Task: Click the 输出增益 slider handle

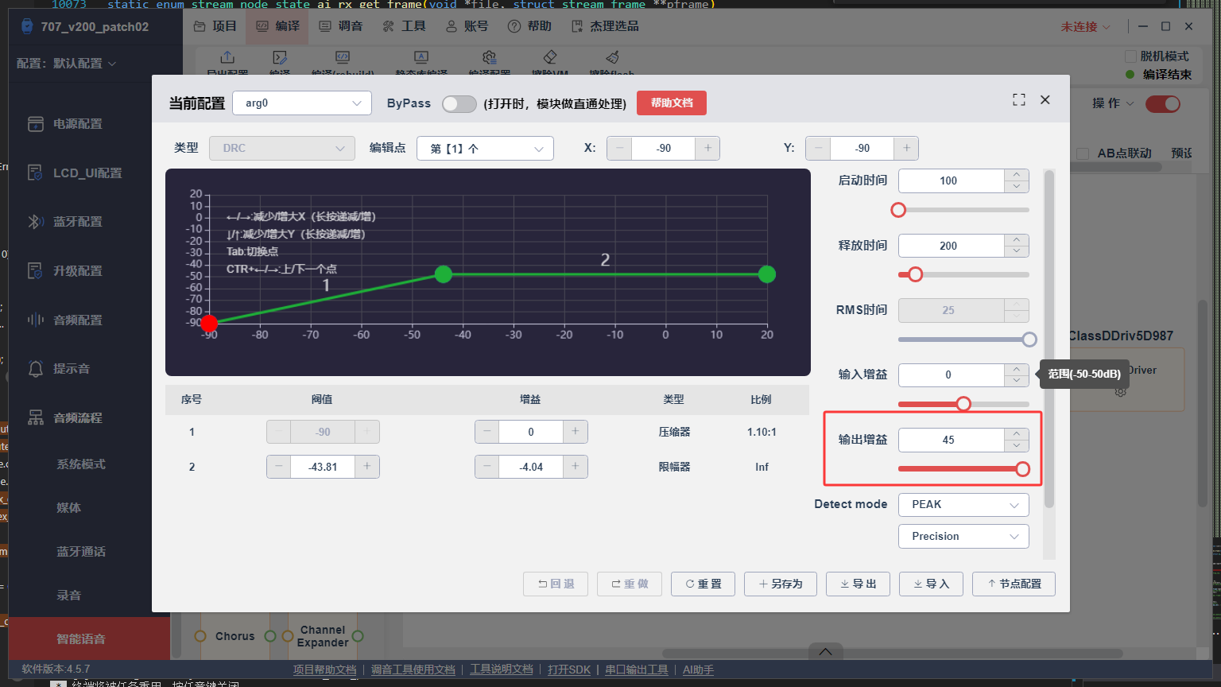Action: tap(1023, 469)
